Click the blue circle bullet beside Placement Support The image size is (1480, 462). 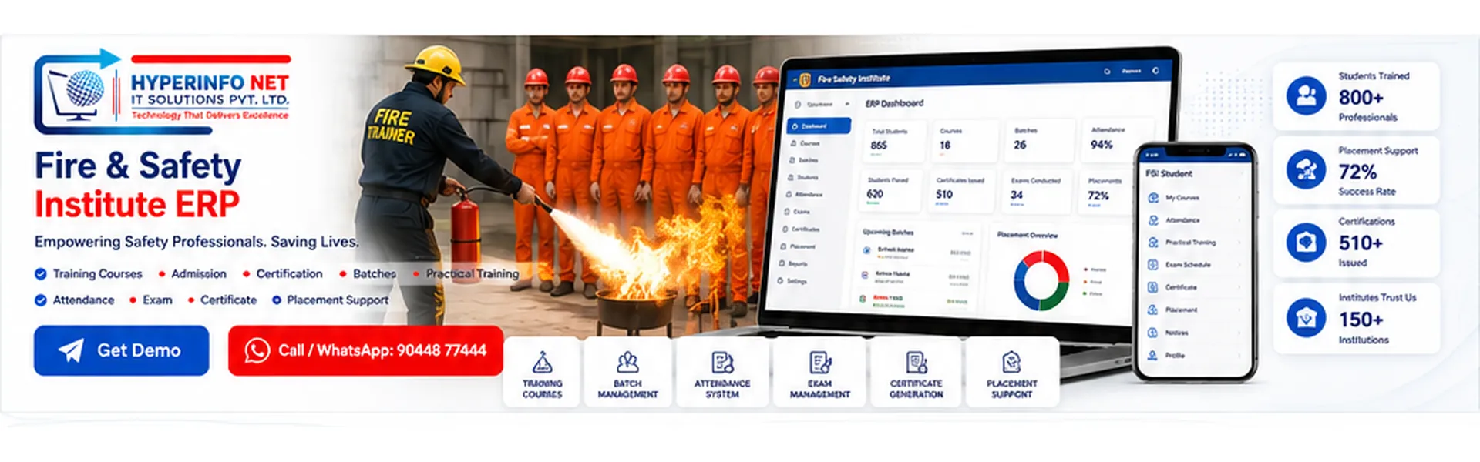click(276, 300)
